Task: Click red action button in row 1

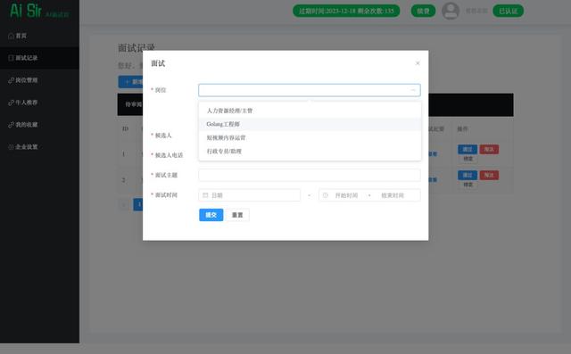Action: pyautogui.click(x=489, y=149)
